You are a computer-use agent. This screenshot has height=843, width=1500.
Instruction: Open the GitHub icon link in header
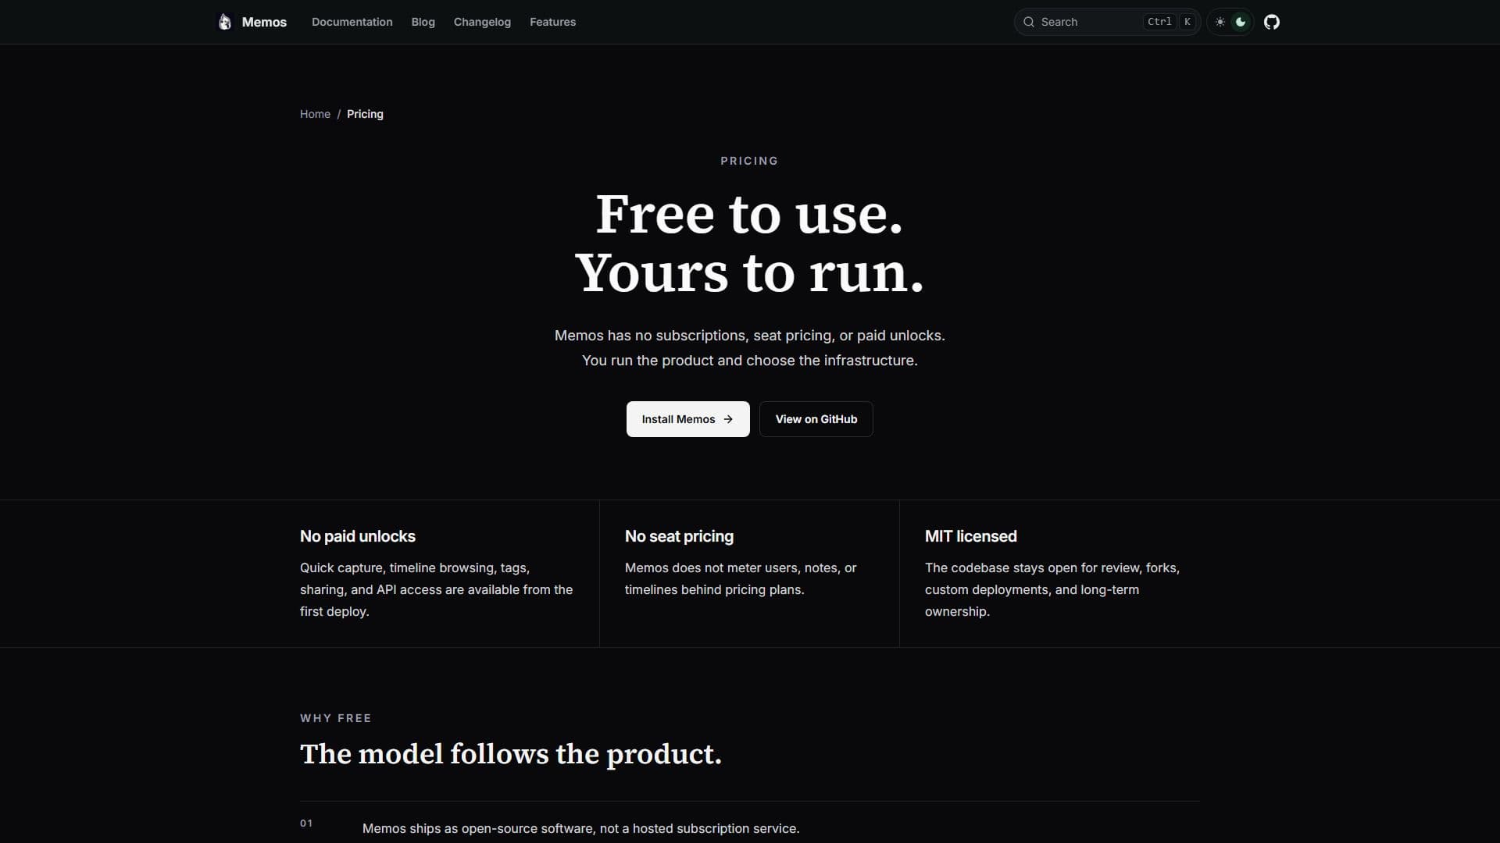pyautogui.click(x=1272, y=22)
